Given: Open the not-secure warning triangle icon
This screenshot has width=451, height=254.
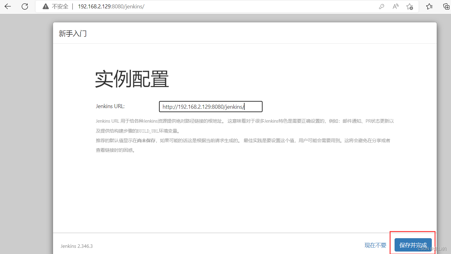Looking at the screenshot, I should coord(46,7).
